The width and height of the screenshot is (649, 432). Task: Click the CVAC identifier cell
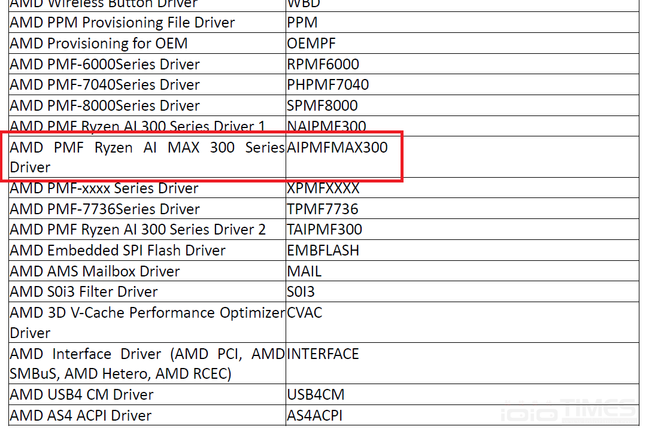pyautogui.click(x=462, y=322)
